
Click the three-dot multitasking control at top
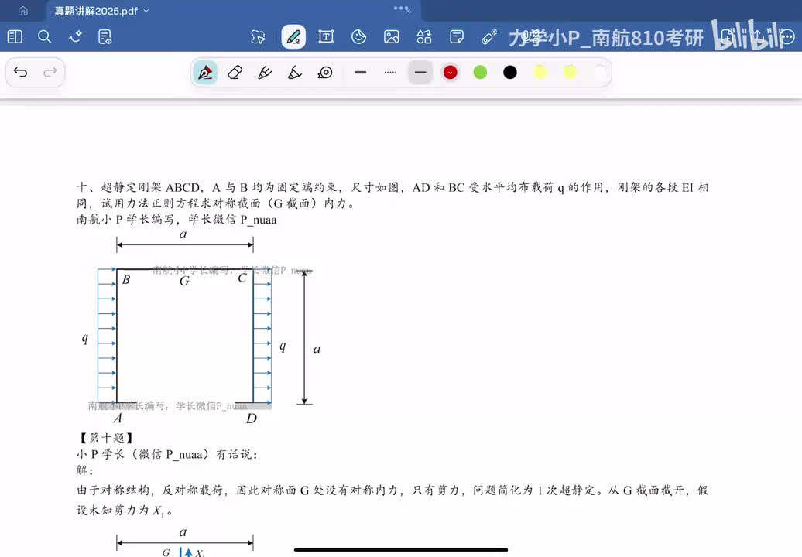(x=401, y=9)
